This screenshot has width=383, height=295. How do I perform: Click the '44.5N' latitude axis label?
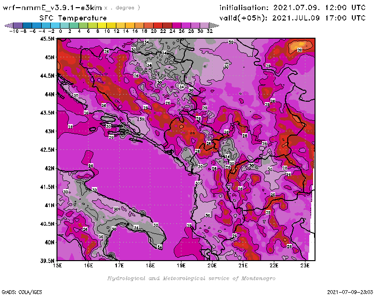(x=47, y=76)
